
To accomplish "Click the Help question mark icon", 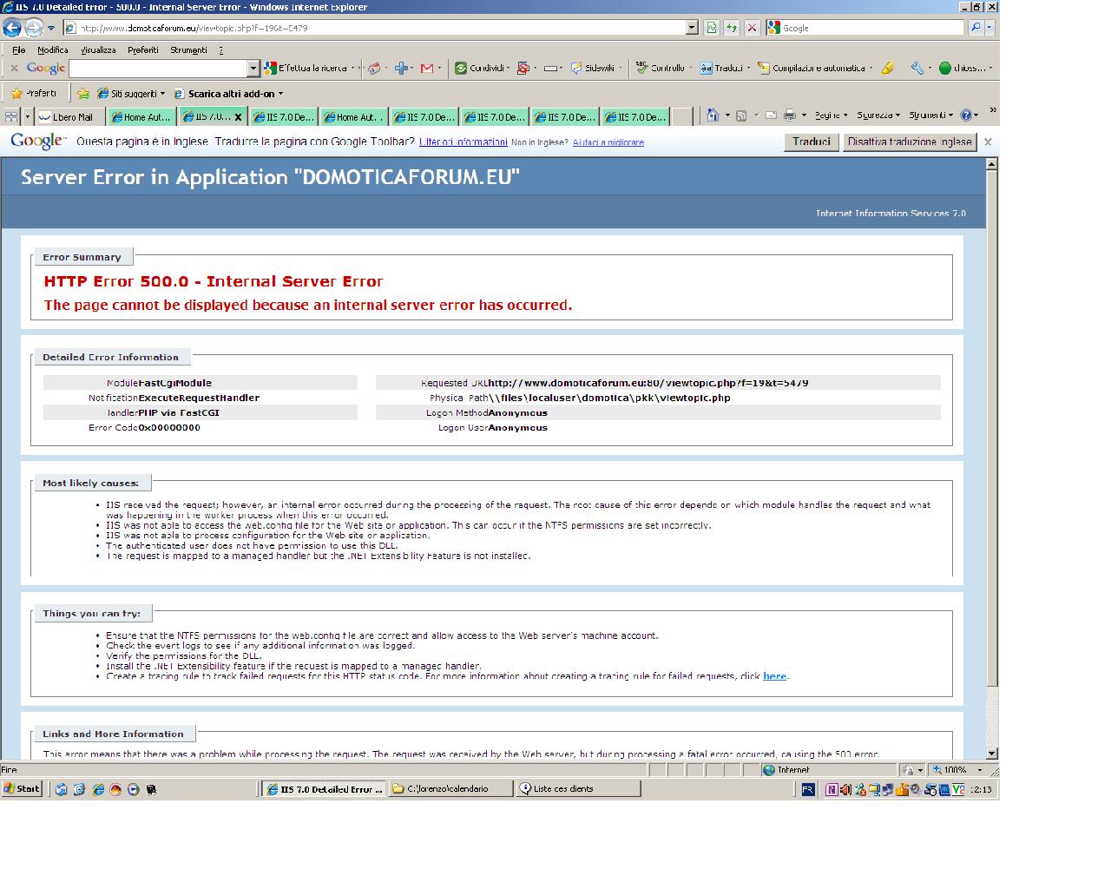I will [x=968, y=115].
